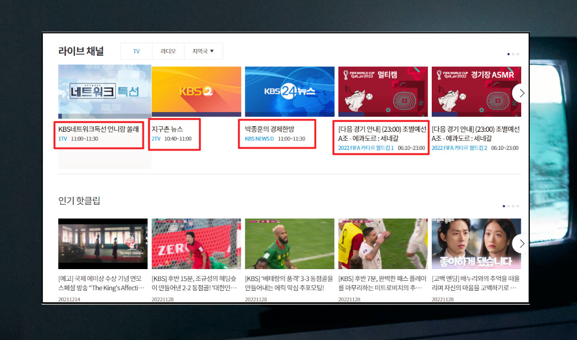Click the 1TV channel label
577x340 pixels.
point(62,139)
